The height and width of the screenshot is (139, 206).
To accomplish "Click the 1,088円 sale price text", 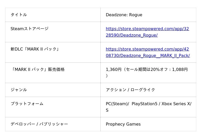I will (180, 70).
